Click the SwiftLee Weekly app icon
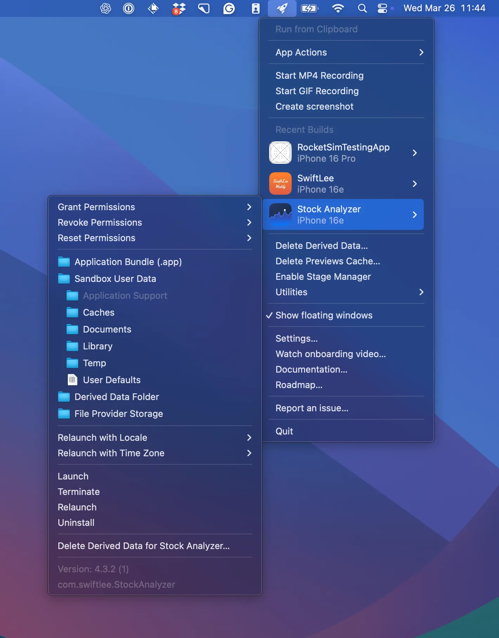Screen dimensions: 499x638 pyautogui.click(x=280, y=183)
